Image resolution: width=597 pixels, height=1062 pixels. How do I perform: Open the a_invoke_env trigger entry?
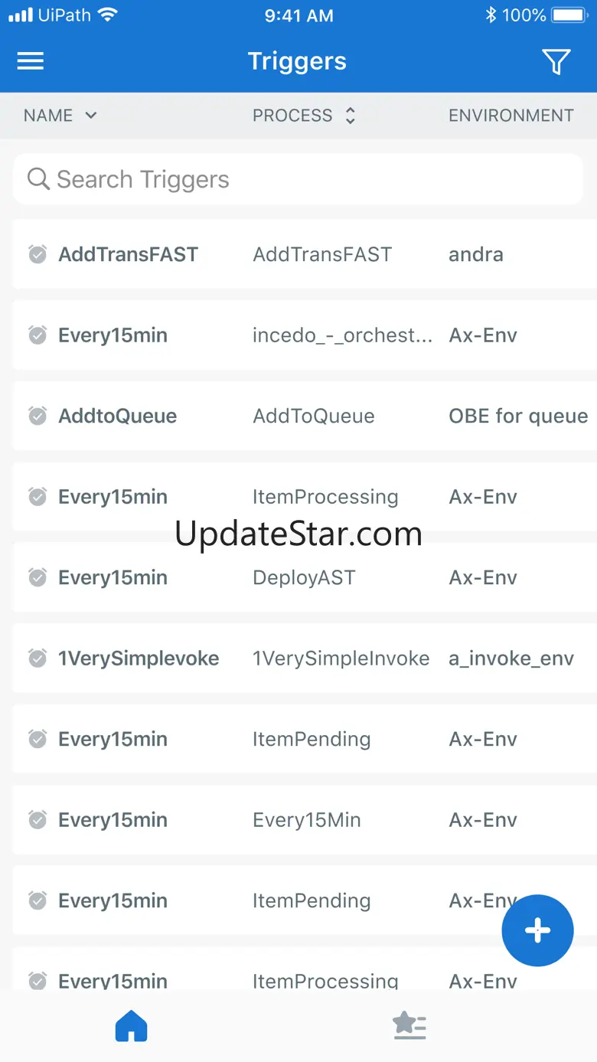pyautogui.click(x=305, y=658)
